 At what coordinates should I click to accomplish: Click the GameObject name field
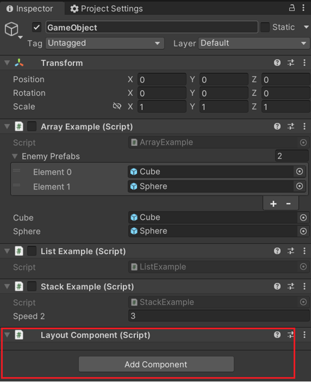click(x=152, y=27)
